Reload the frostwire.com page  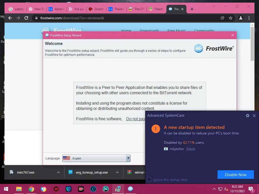coord(26,18)
